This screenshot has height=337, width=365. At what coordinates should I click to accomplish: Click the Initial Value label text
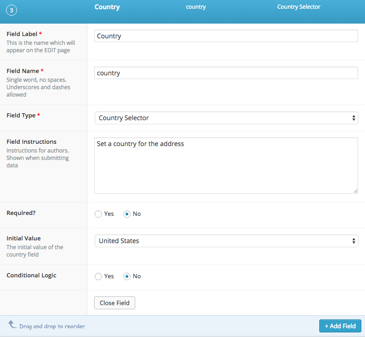tap(24, 239)
